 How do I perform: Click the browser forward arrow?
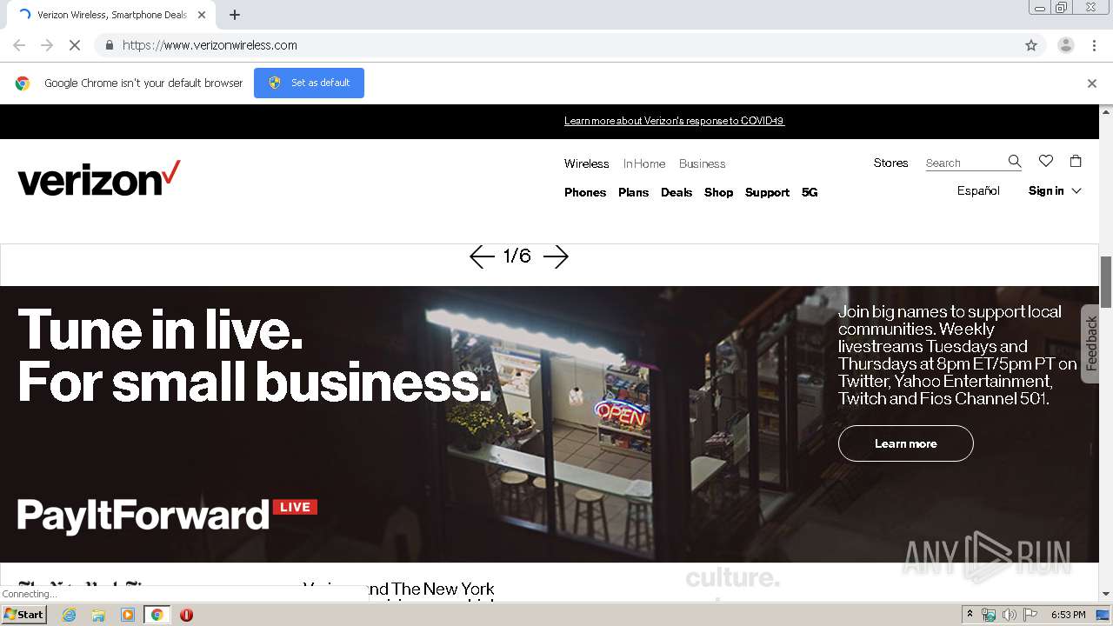[x=47, y=45]
